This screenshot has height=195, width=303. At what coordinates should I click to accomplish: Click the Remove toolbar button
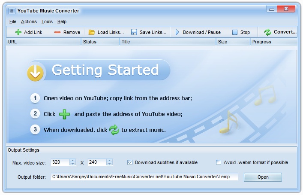(67, 32)
